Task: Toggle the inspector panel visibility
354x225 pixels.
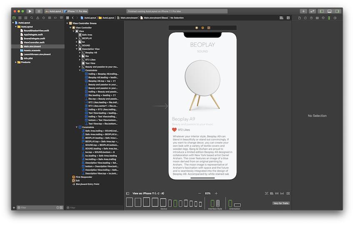Action: coord(337,11)
